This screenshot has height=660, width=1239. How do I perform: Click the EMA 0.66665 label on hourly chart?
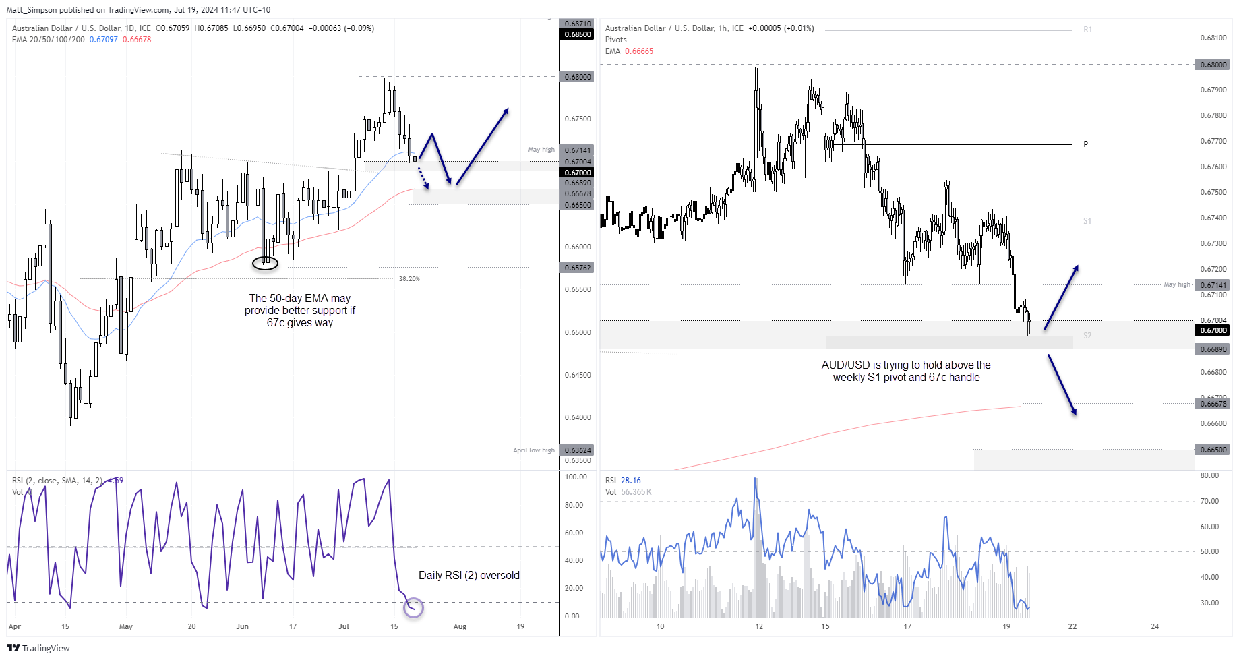pos(630,51)
